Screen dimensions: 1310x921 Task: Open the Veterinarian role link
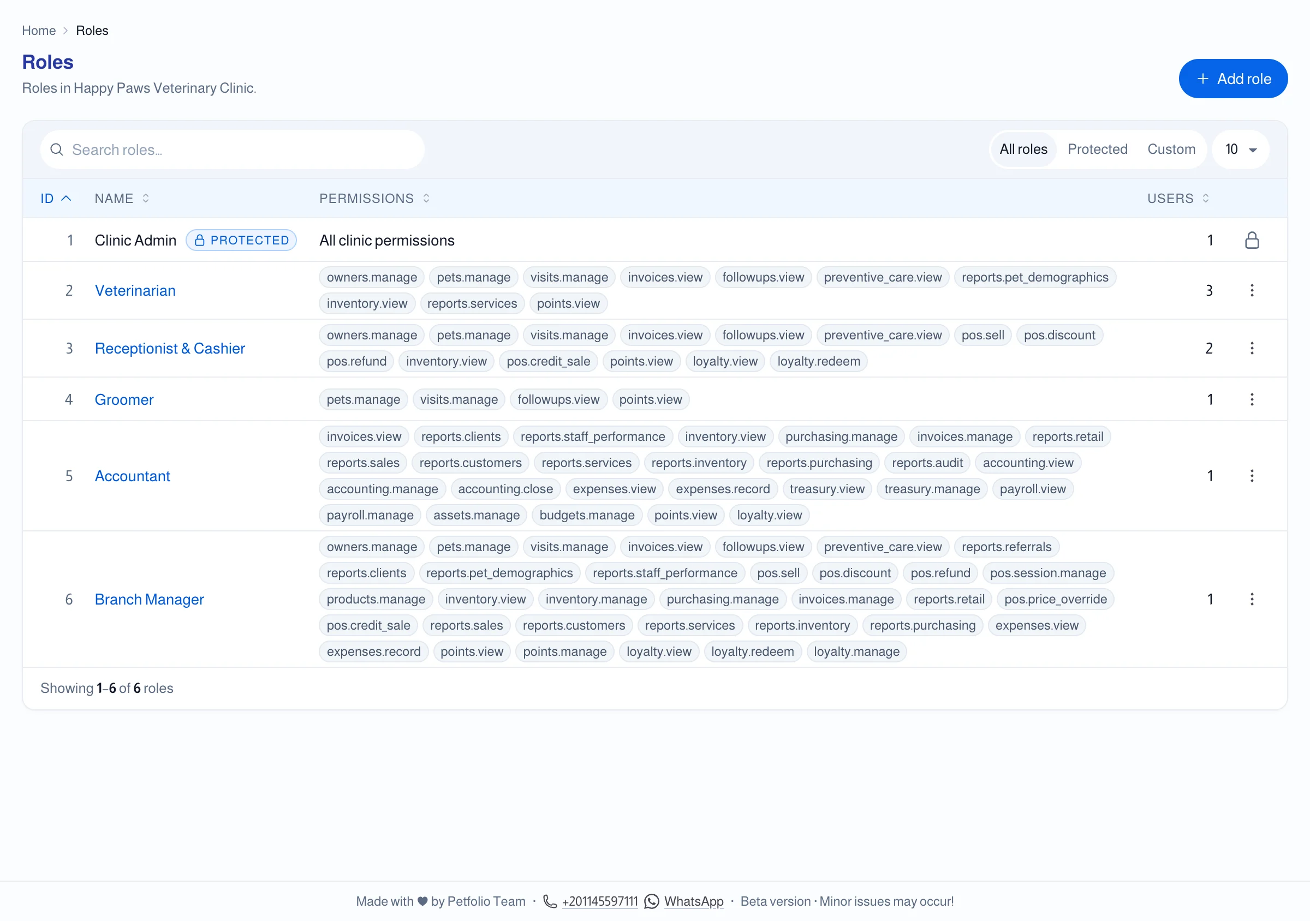135,290
